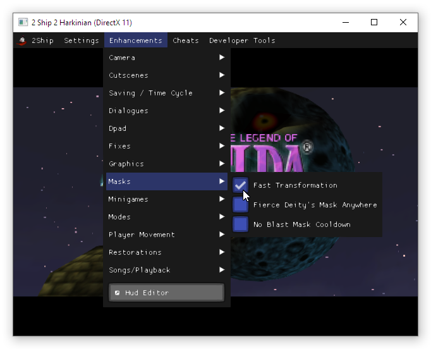Image resolution: width=431 pixels, height=349 pixels.
Task: Maximize the 2 Ship 2 Harkinian window
Action: point(374,22)
